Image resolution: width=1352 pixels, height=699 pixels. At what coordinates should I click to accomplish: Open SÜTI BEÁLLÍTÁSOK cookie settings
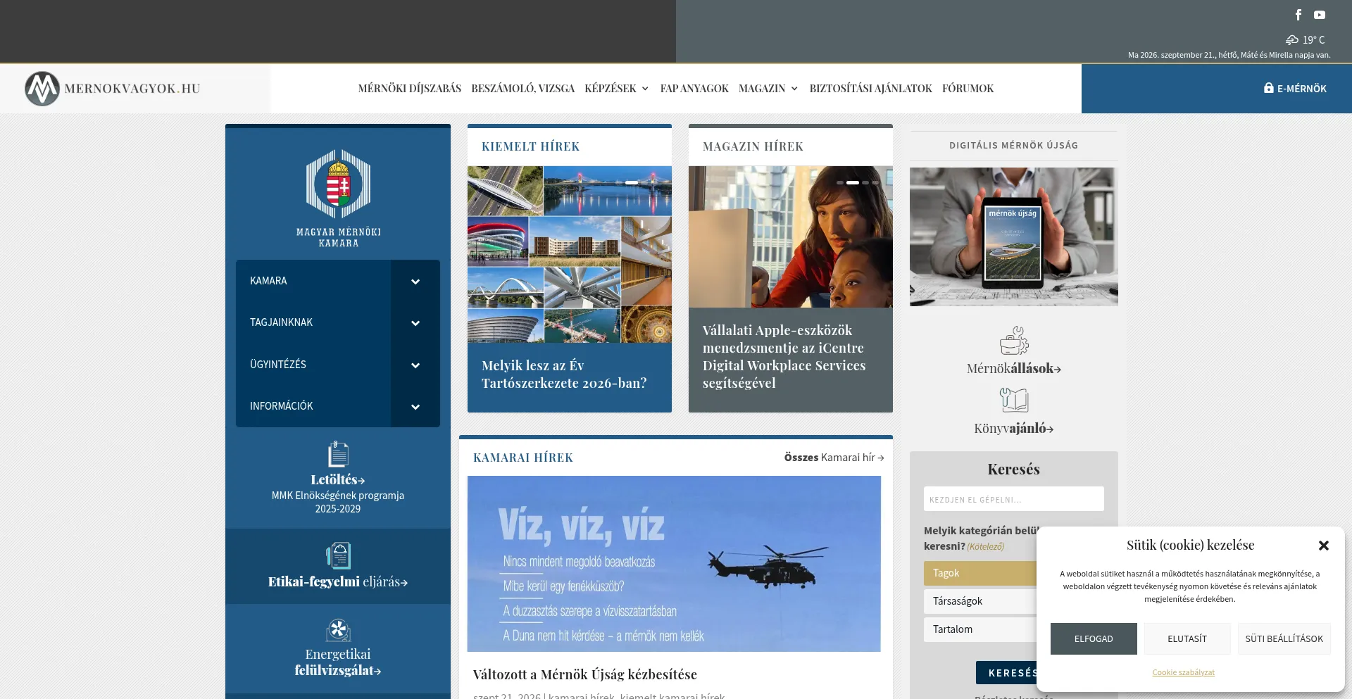[1284, 639]
